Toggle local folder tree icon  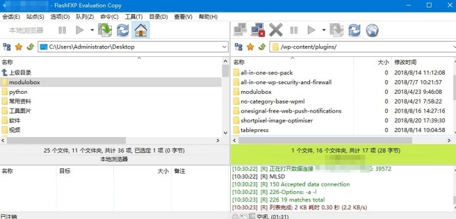(x=7, y=47)
